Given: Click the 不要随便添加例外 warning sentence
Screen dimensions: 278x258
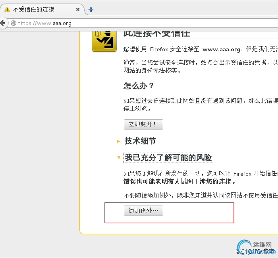Looking at the screenshot, I should [x=201, y=195].
